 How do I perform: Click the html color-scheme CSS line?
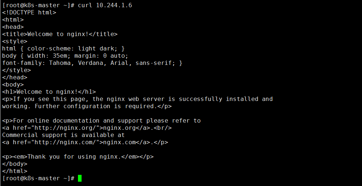[63, 48]
